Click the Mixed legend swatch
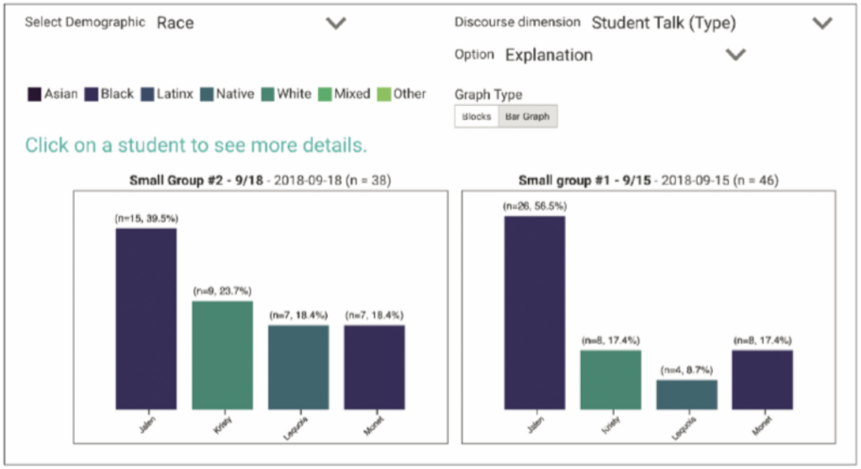 [x=325, y=94]
